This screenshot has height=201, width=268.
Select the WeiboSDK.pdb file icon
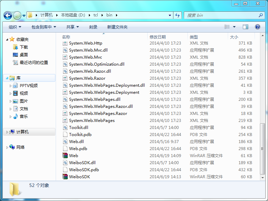point(65,170)
